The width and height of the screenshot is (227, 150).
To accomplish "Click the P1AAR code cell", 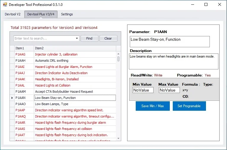I will pyautogui.click(x=24, y=123).
